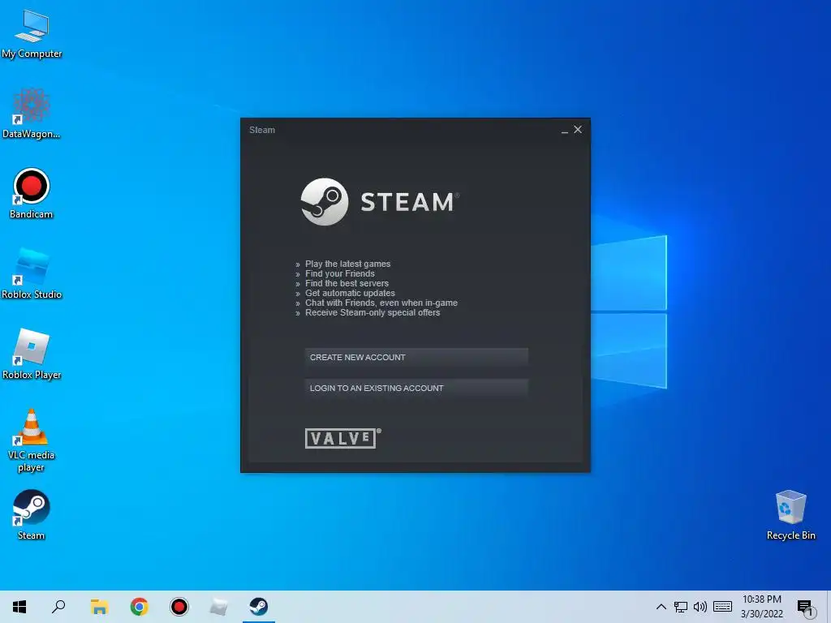Click 'Chat with Friends, even when in-game'

click(x=381, y=303)
